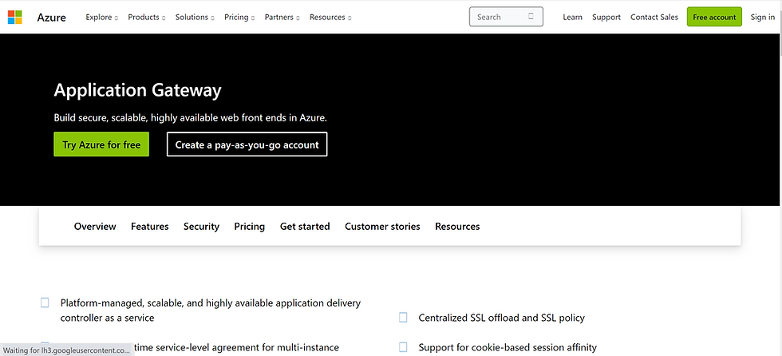
Task: Open the Partners dropdown
Action: click(x=282, y=17)
